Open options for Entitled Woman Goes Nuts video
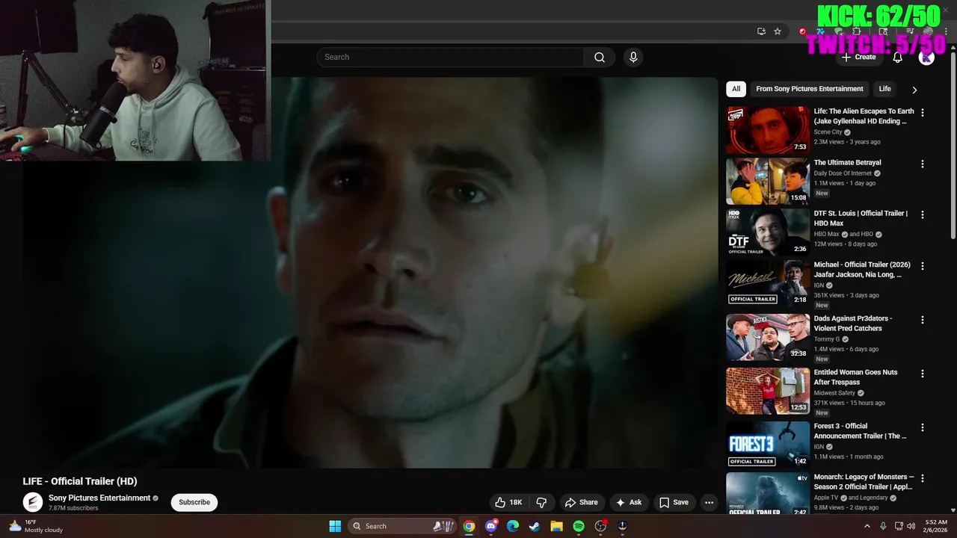 click(x=923, y=374)
